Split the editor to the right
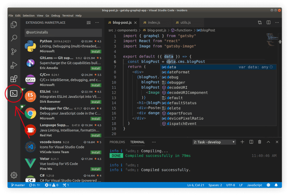 pos(269,23)
